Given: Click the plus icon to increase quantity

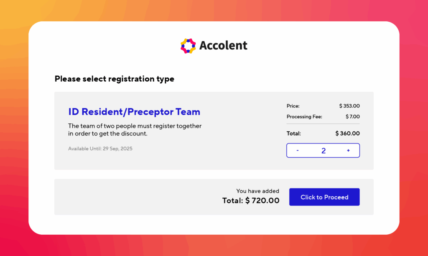Looking at the screenshot, I should click(348, 150).
